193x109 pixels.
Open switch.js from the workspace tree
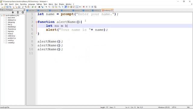(11, 40)
